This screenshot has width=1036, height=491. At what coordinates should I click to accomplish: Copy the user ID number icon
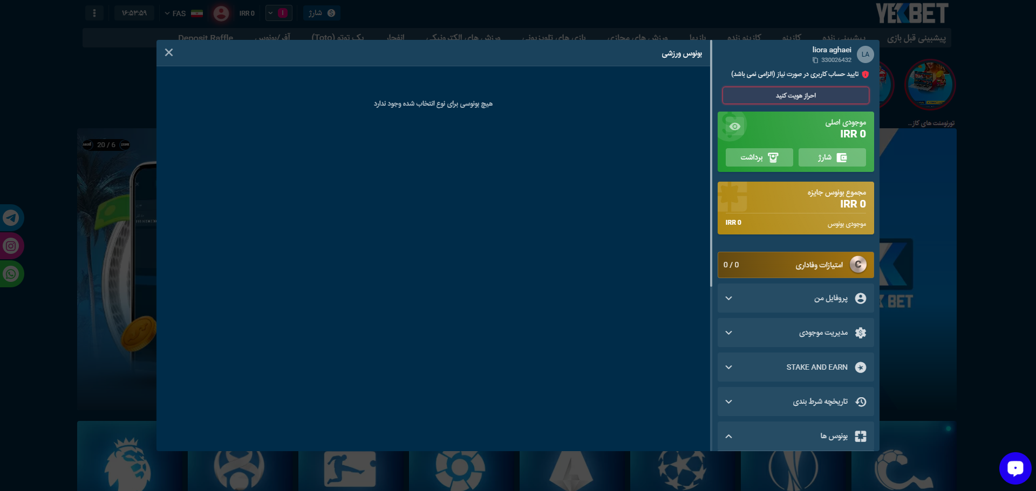[815, 60]
